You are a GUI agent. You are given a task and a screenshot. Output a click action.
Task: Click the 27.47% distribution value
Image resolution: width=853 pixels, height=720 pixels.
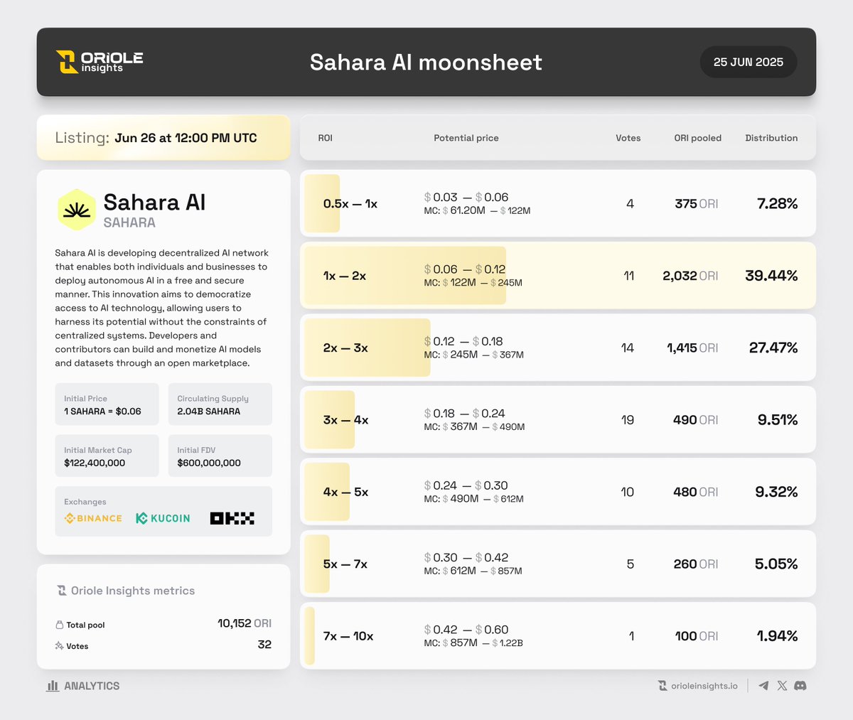tap(773, 348)
